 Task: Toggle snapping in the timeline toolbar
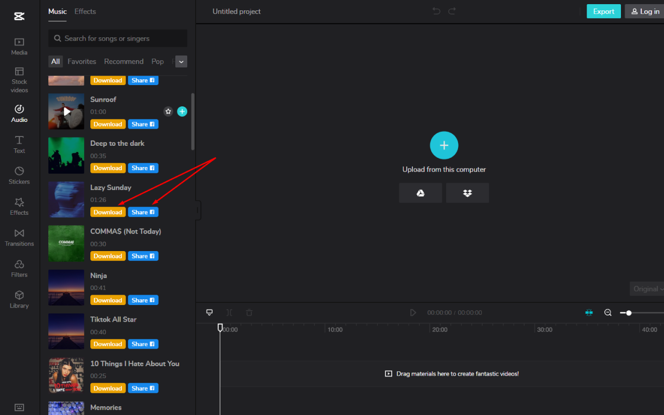589,312
